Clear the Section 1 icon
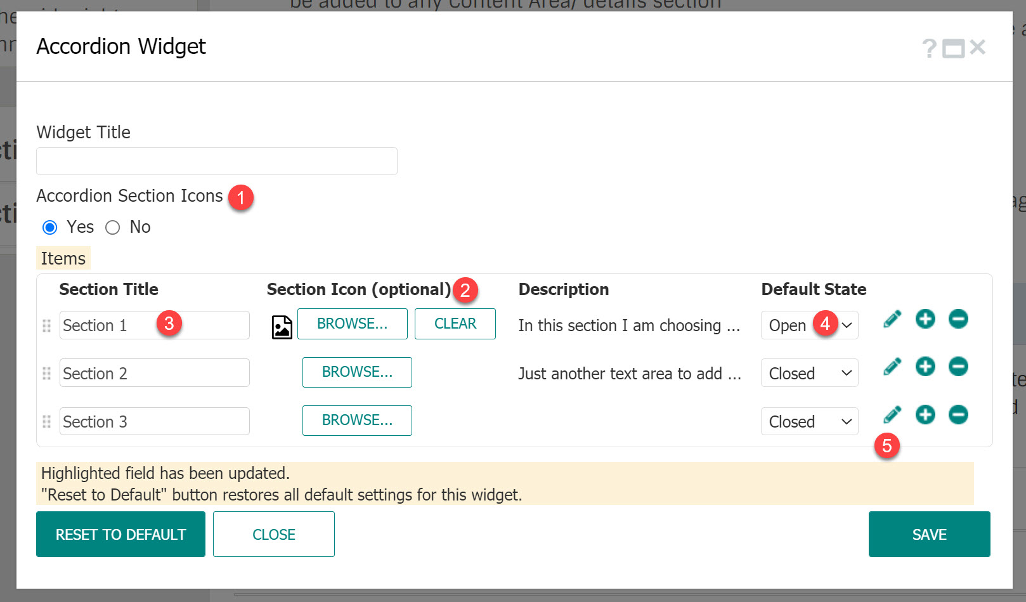1026x602 pixels. (455, 324)
